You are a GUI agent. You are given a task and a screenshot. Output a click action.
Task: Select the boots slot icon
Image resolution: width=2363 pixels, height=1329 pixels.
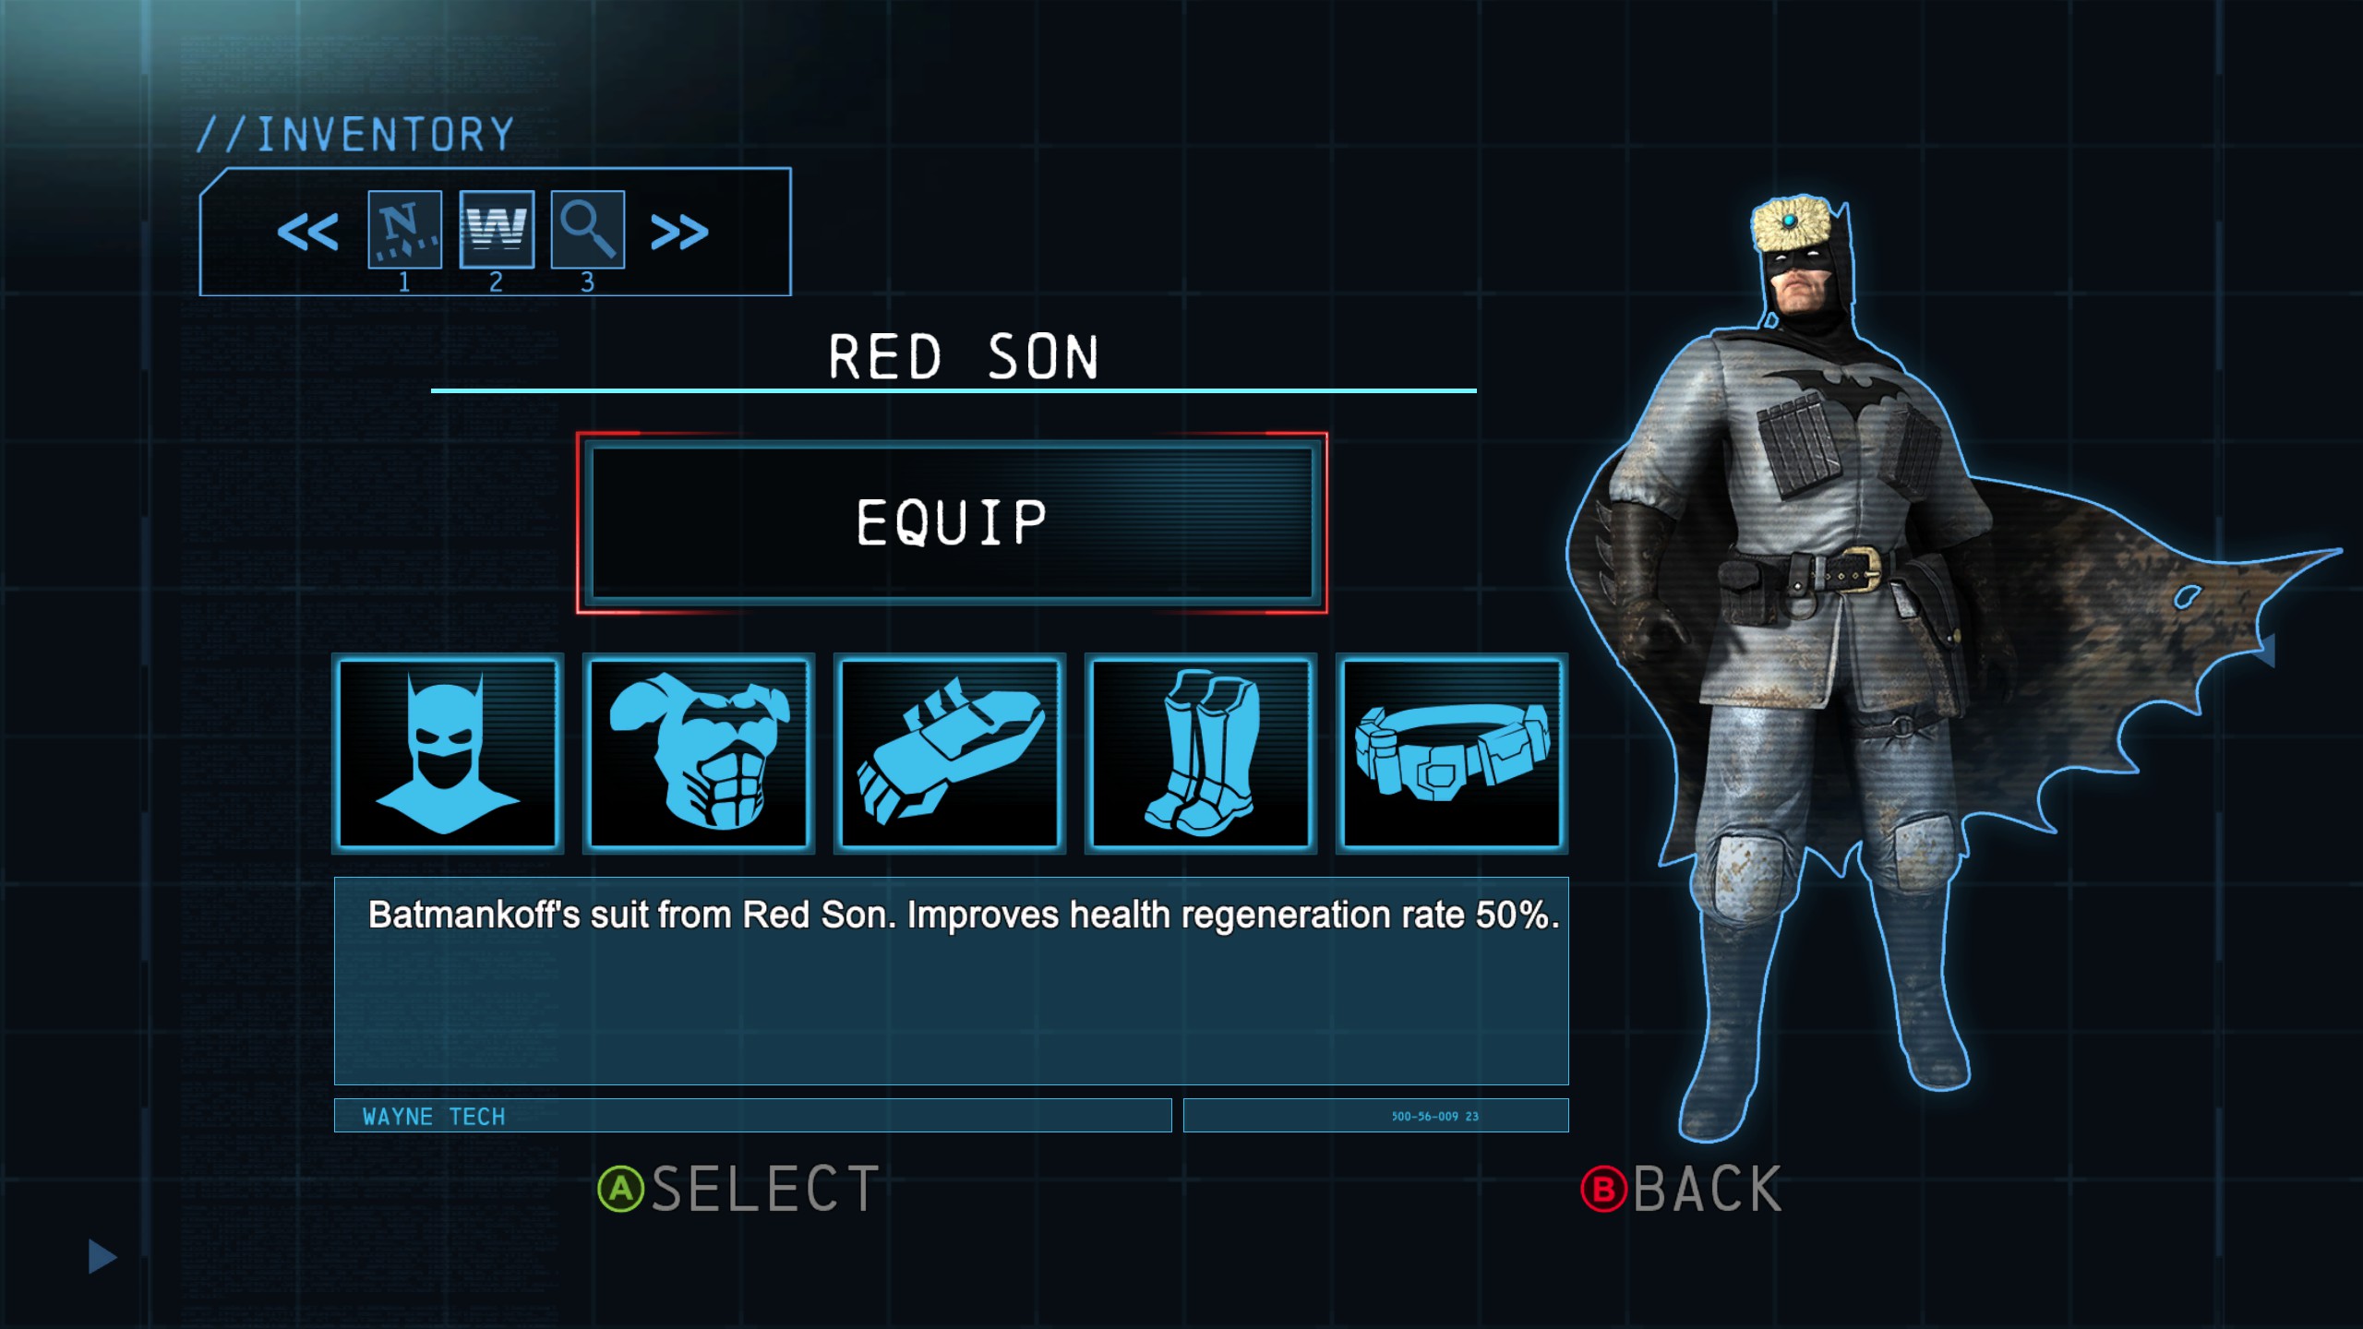point(1201,753)
